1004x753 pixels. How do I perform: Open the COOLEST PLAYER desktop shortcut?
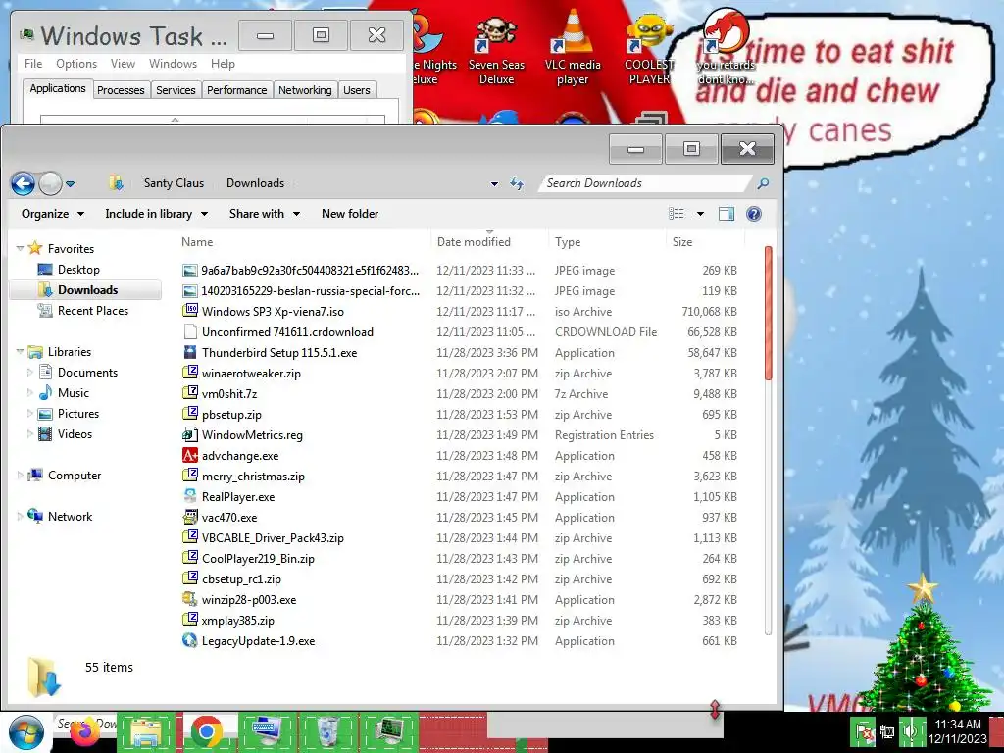pos(649,51)
